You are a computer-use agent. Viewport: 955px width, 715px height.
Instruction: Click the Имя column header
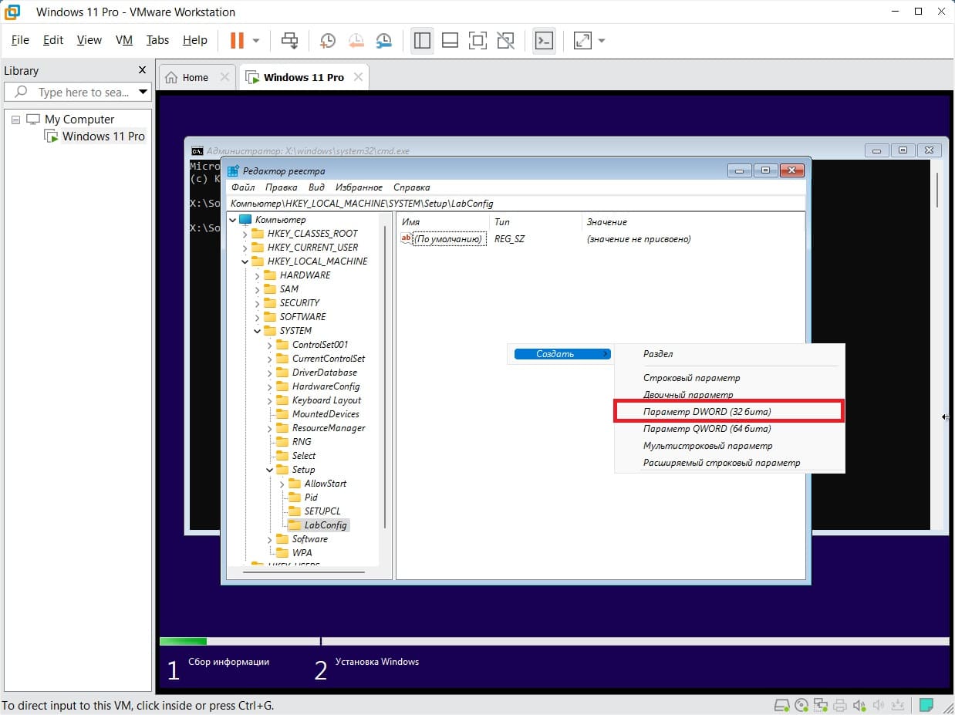tap(444, 222)
